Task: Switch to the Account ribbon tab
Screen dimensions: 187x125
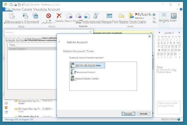Action: click(54, 9)
